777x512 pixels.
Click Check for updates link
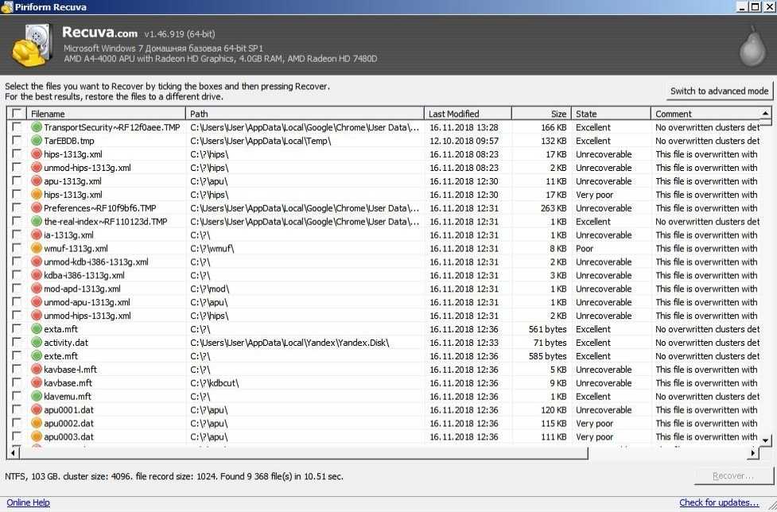coord(719,502)
